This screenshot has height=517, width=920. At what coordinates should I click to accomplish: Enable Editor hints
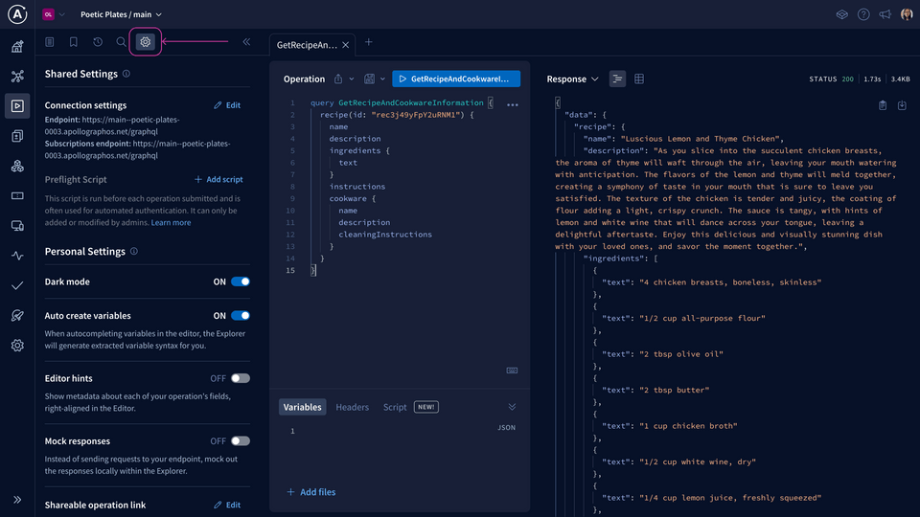pyautogui.click(x=240, y=378)
